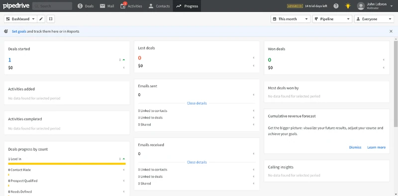Click 14 trial days left text

[316, 6]
